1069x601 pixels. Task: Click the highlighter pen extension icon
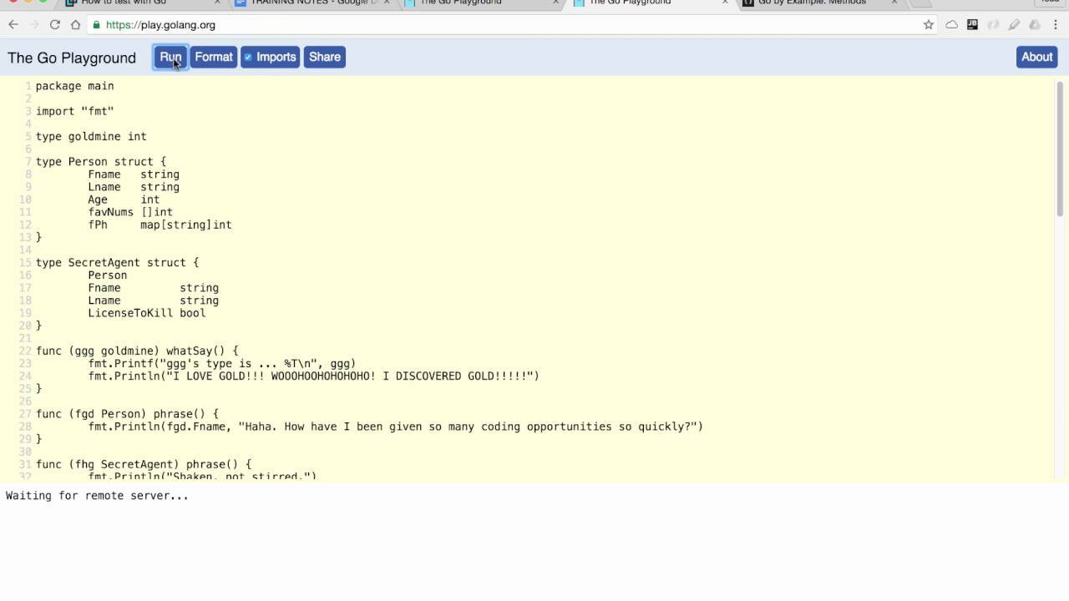[x=1014, y=25]
